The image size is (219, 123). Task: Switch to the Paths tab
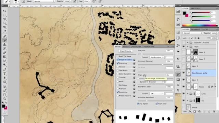pyautogui.click(x=205, y=29)
